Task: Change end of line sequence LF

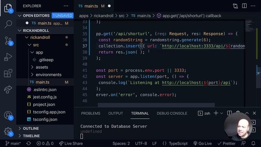Action: point(154,143)
